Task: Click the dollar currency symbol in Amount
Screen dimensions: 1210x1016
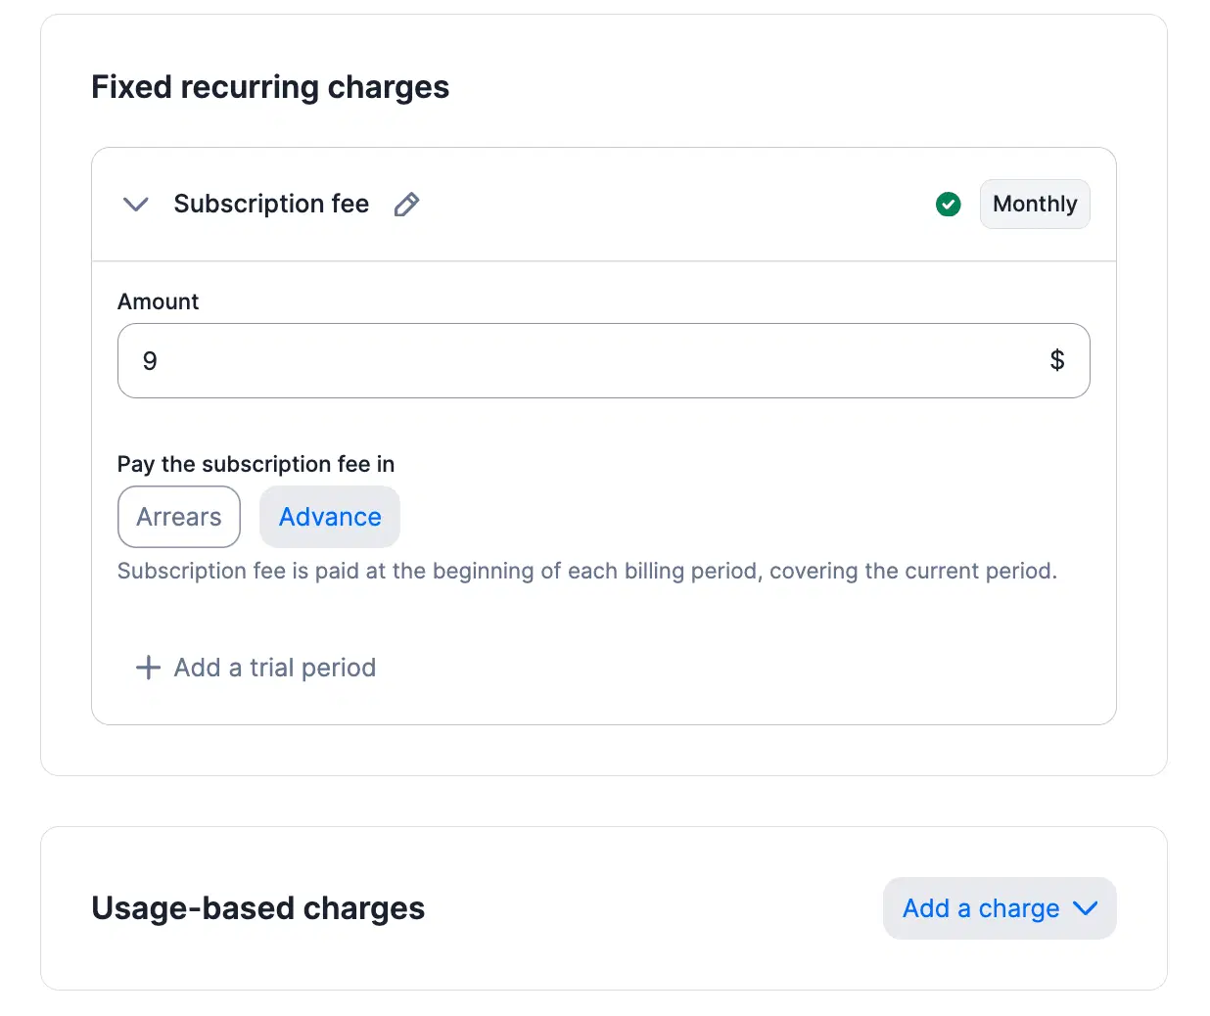Action: 1056,360
